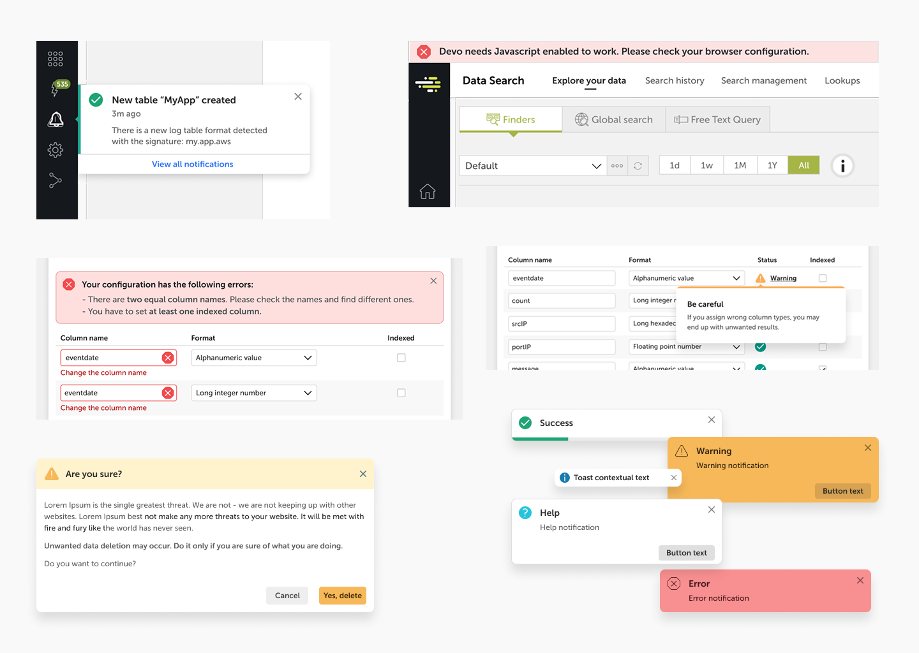Click the Devo logo in the top bar
The height and width of the screenshot is (653, 919).
tap(429, 84)
